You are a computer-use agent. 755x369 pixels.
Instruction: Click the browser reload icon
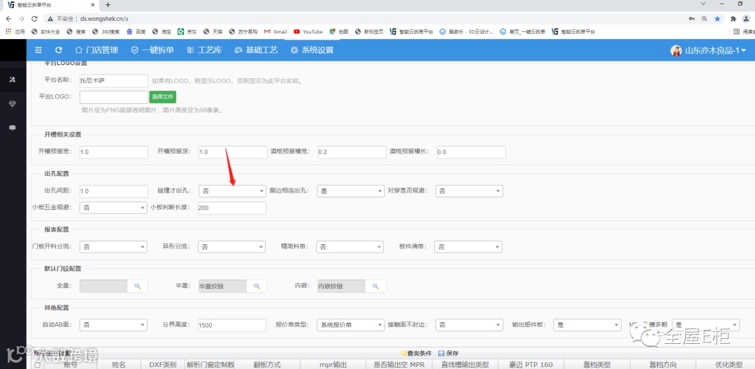34,19
